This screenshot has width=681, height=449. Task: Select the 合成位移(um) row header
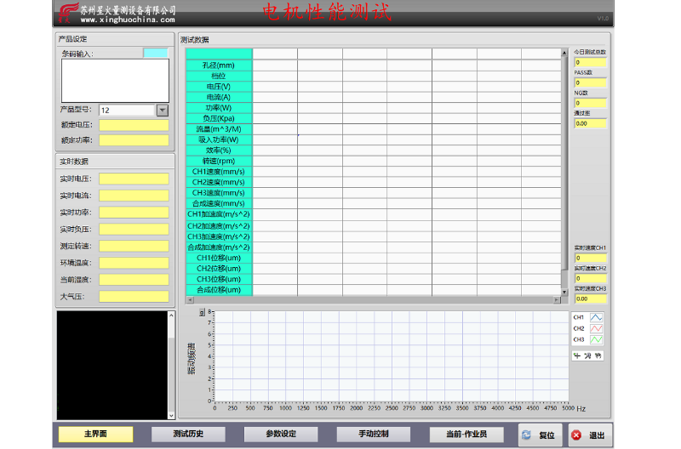point(219,290)
